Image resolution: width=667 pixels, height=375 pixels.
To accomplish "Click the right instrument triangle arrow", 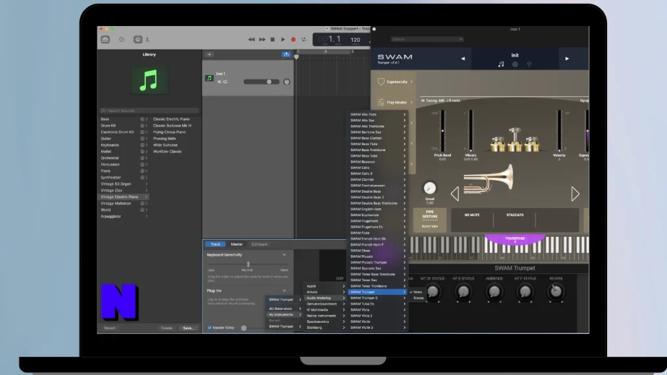I will pyautogui.click(x=575, y=194).
